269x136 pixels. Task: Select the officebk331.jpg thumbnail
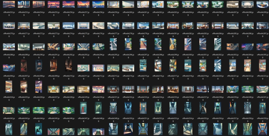[x=113, y=89]
